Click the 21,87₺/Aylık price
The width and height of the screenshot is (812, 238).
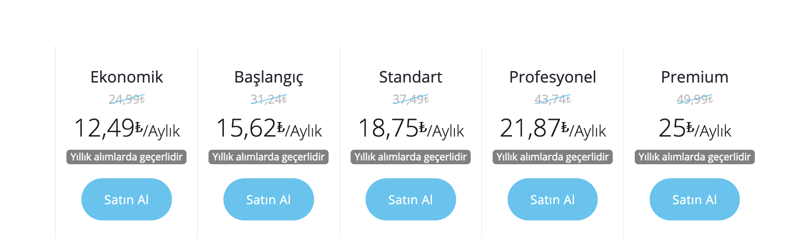(552, 129)
